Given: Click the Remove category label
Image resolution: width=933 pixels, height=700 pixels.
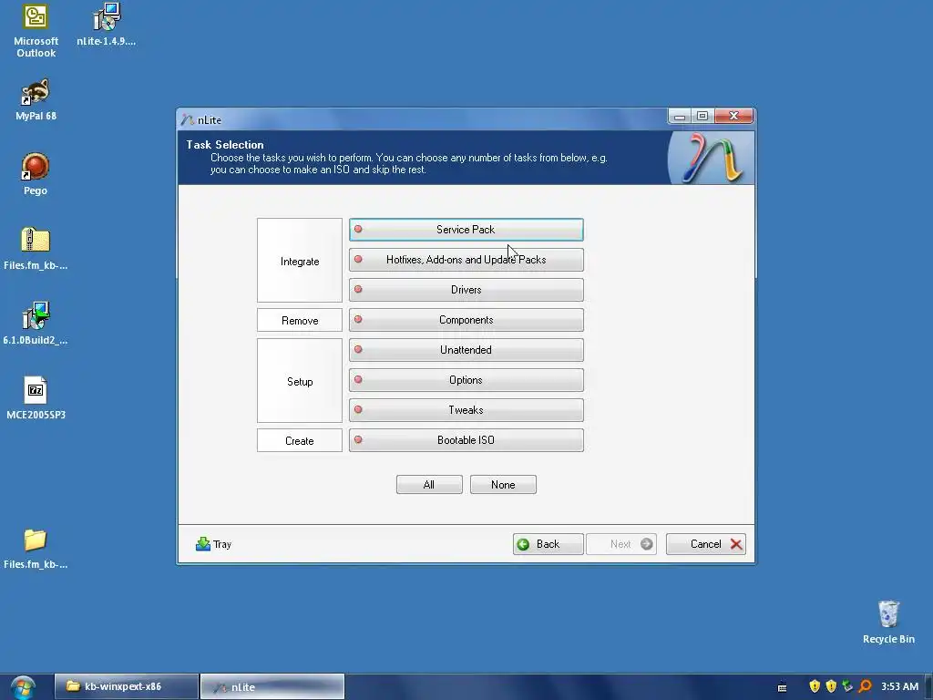Looking at the screenshot, I should (x=300, y=320).
